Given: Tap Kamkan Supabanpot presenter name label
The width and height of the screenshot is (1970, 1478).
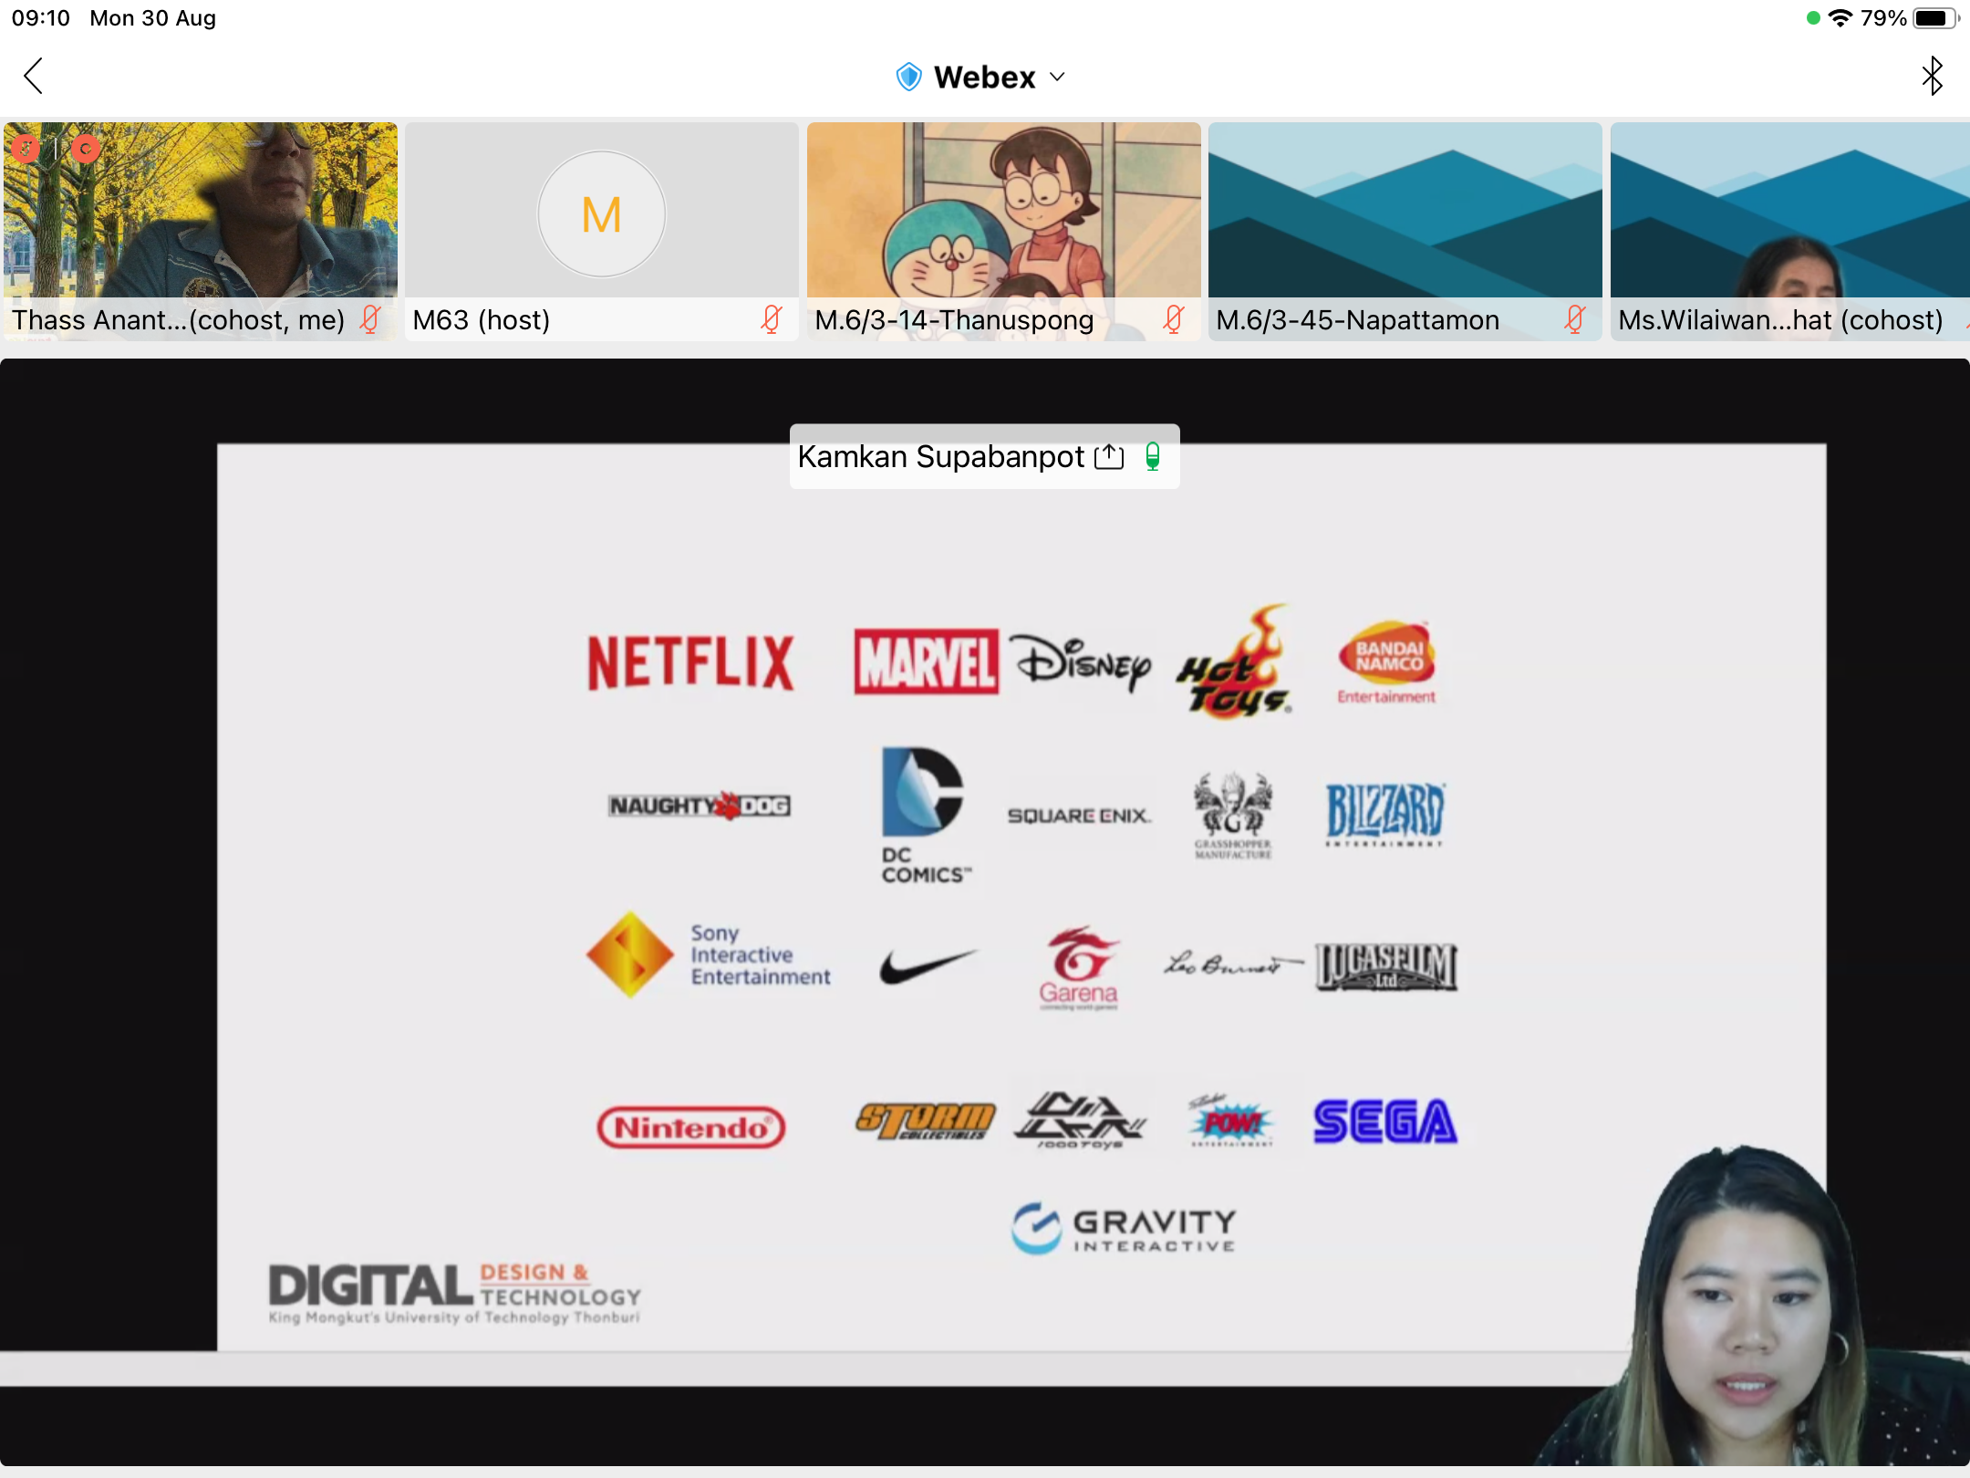Looking at the screenshot, I should pos(940,456).
